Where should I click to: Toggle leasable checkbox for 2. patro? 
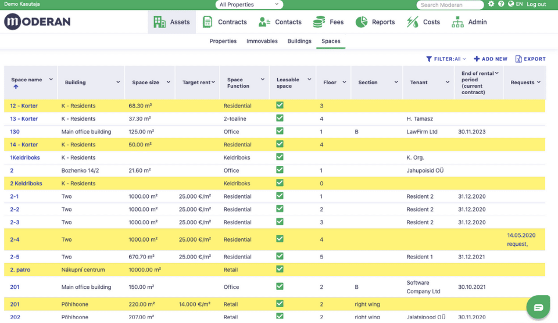(x=280, y=269)
